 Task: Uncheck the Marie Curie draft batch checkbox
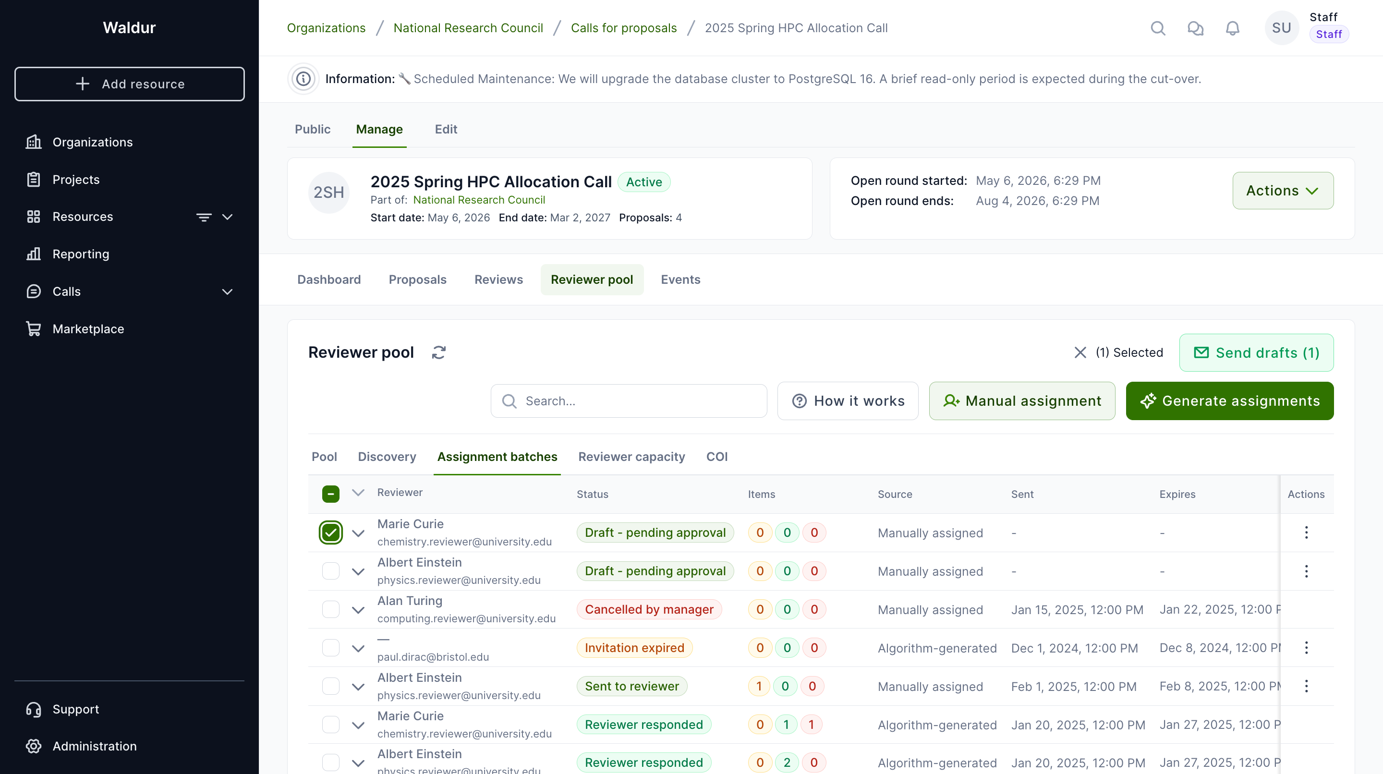[x=331, y=532]
